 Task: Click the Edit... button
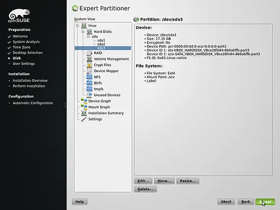pyautogui.click(x=143, y=181)
